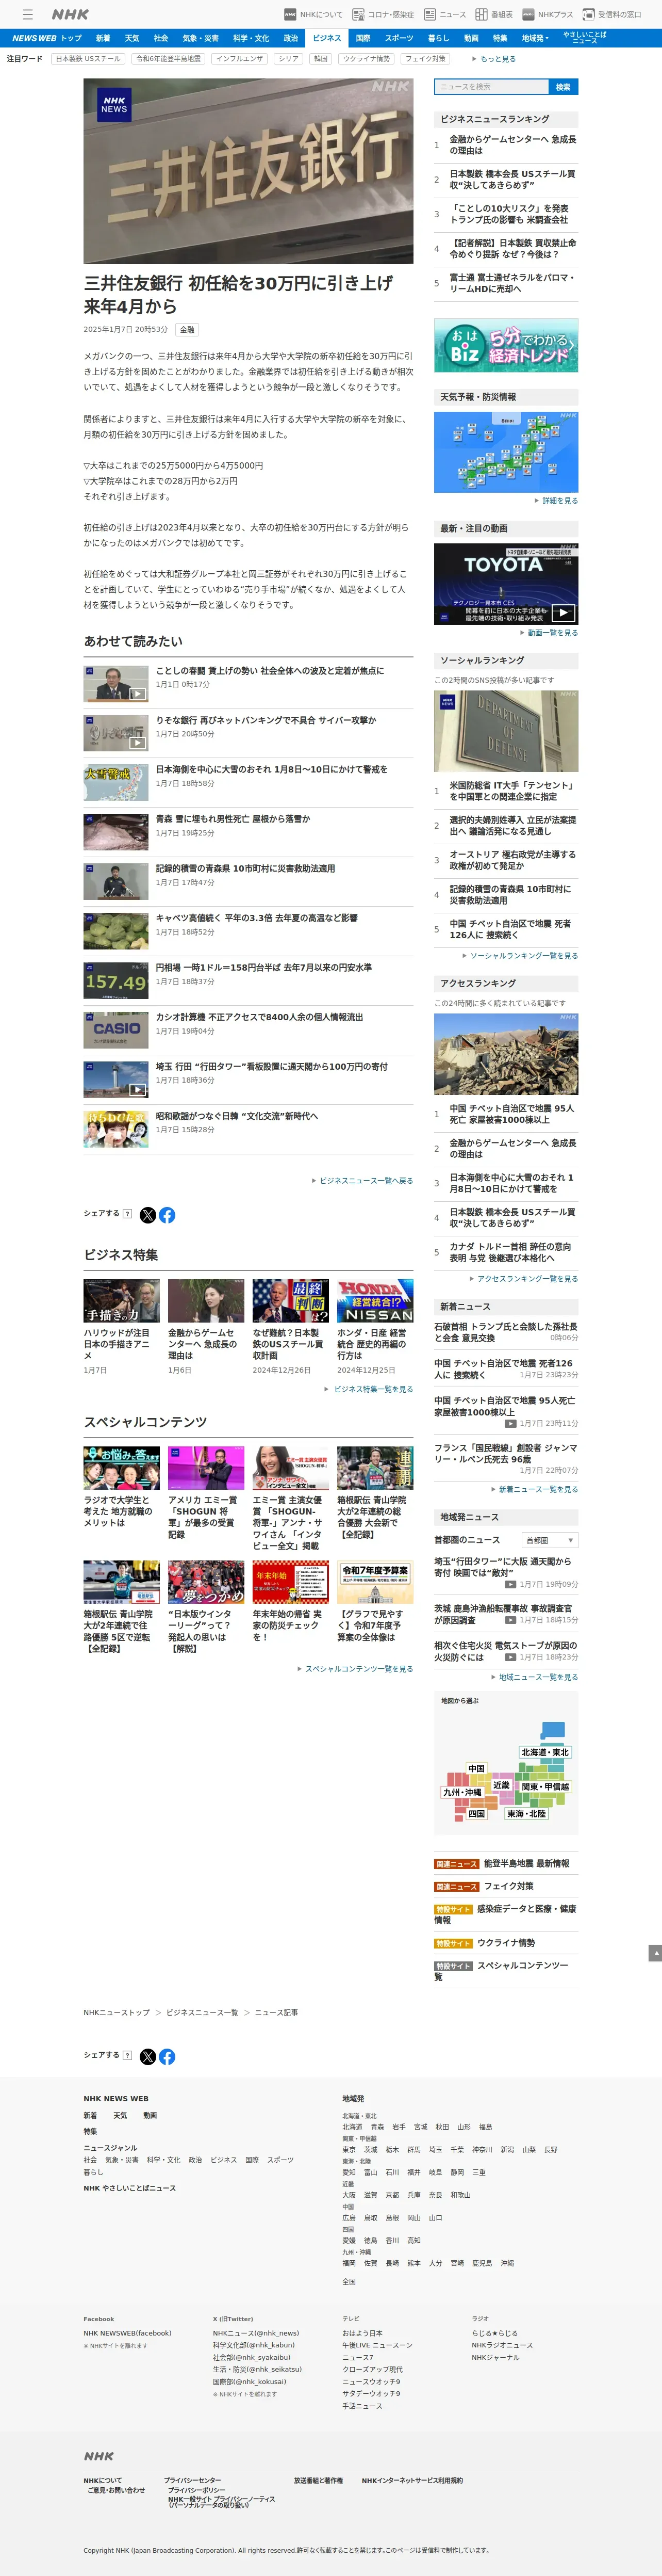
Task: Click 沖縄 in the footer region list
Action: point(507,2263)
